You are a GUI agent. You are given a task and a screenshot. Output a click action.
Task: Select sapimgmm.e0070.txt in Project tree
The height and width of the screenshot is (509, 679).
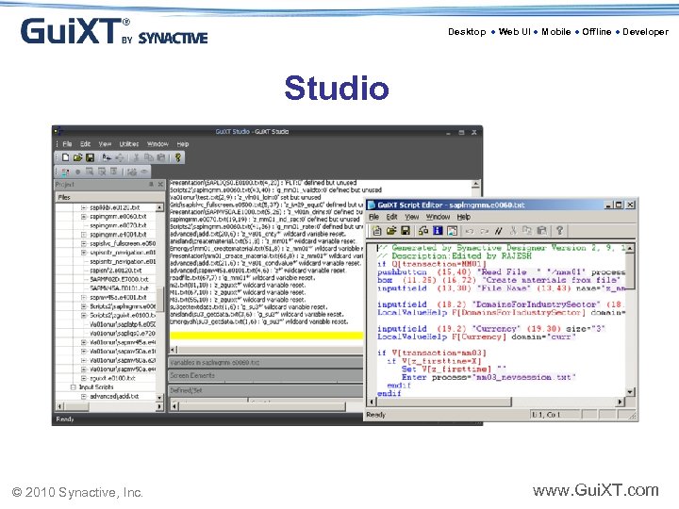tap(118, 225)
